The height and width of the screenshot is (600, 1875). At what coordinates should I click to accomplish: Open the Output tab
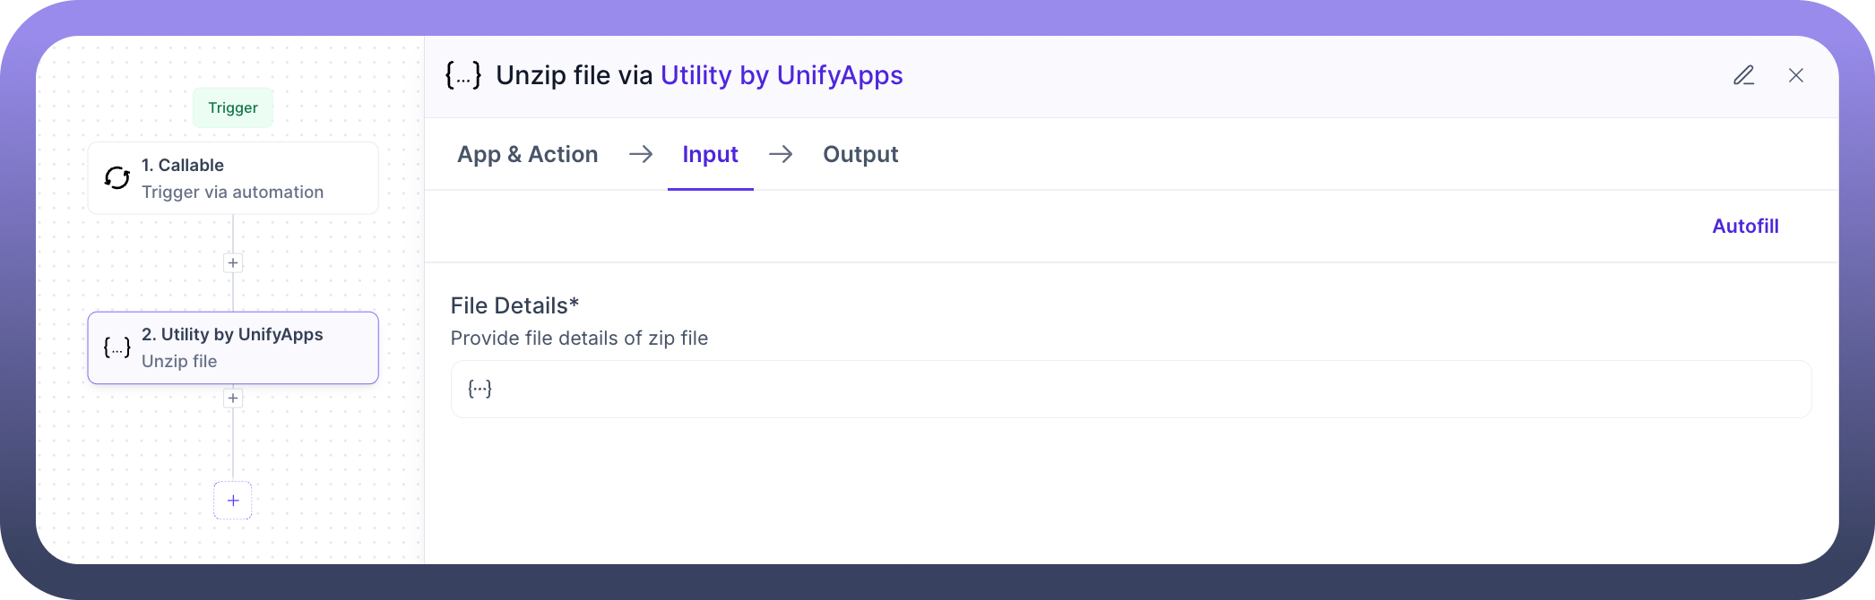point(860,154)
